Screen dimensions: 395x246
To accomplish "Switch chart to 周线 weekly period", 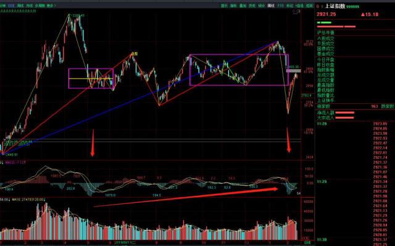I will pos(20,6).
